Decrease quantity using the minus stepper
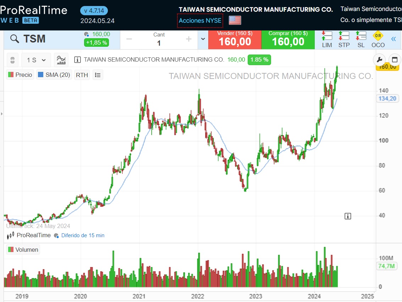 click(x=129, y=39)
